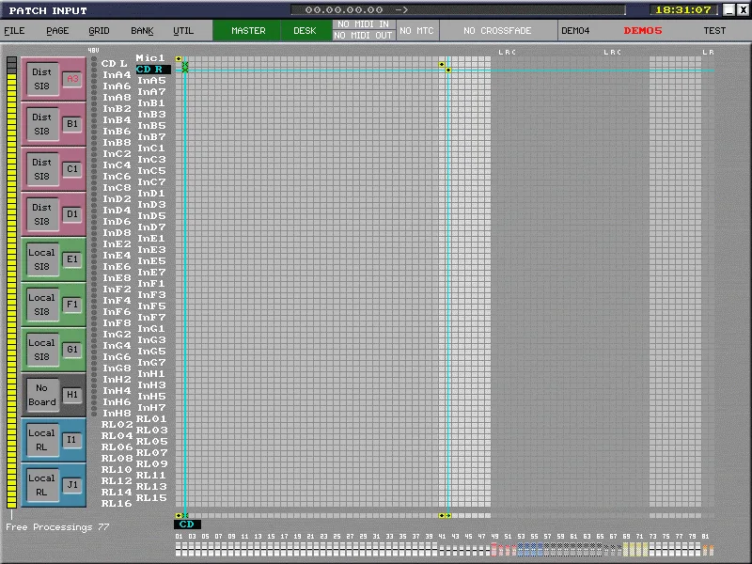Click the MASTER button
Viewport: 752px width, 564px height.
248,31
